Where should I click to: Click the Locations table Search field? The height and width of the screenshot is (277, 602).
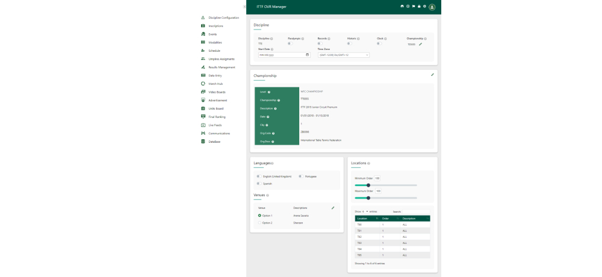(x=417, y=211)
